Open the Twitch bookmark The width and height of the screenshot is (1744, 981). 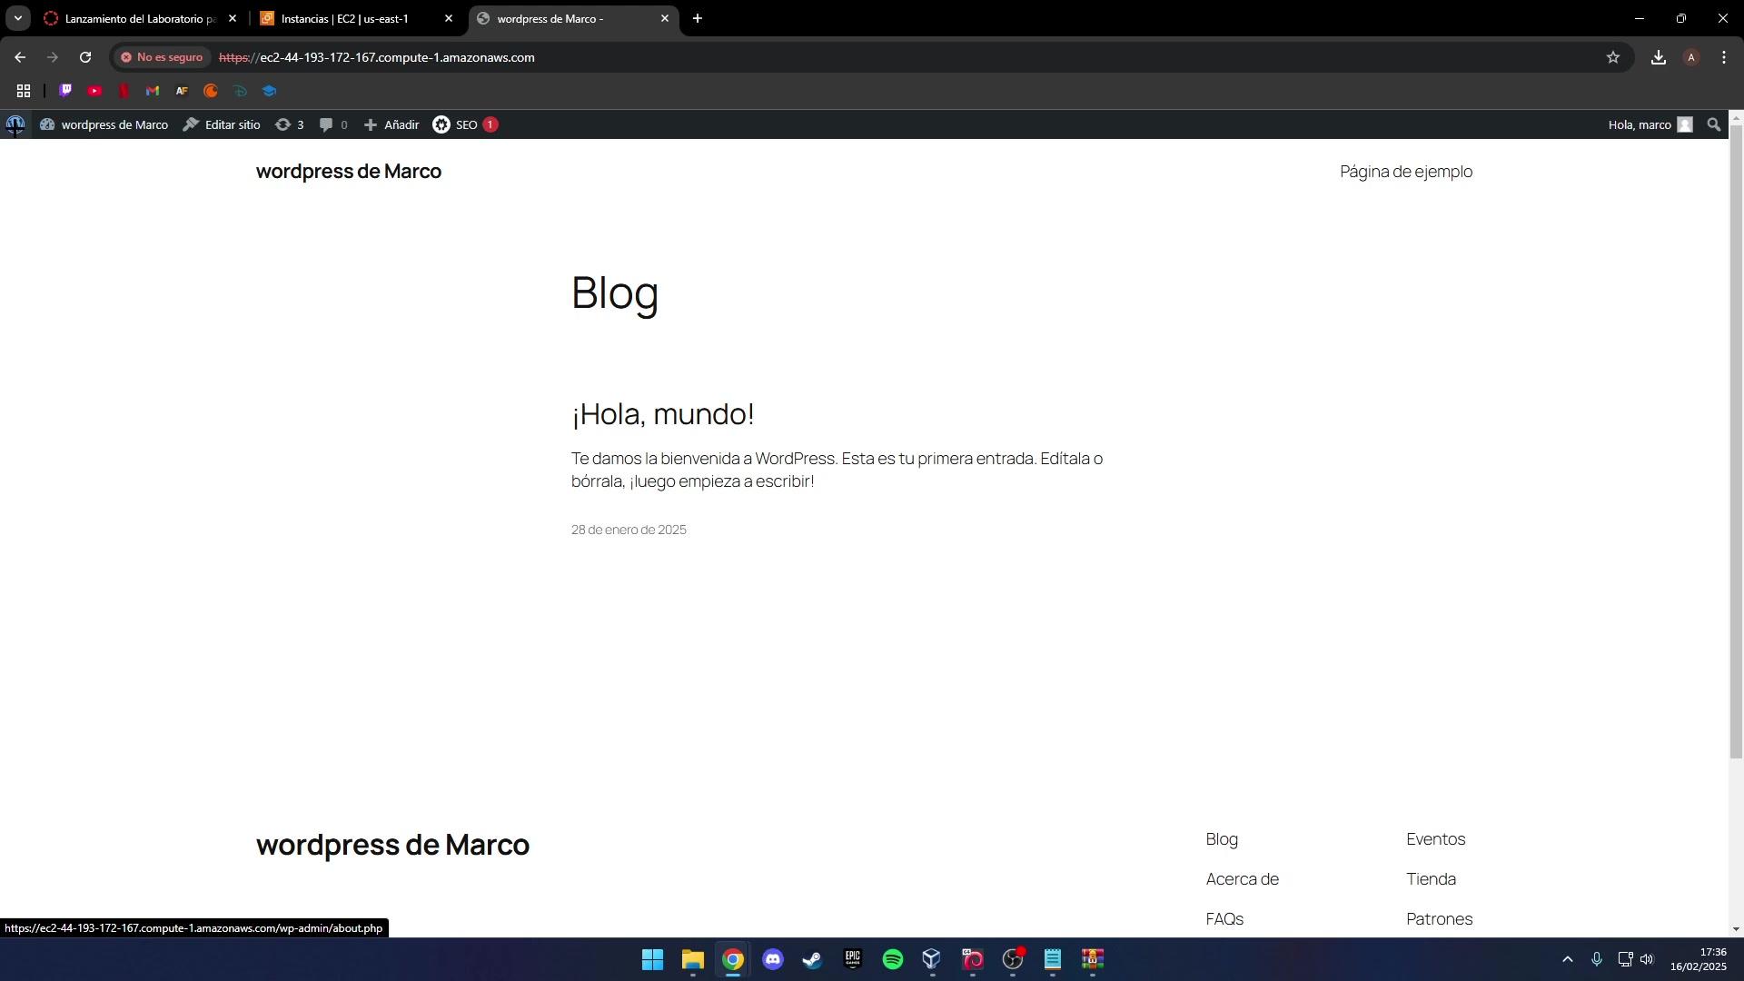[65, 91]
